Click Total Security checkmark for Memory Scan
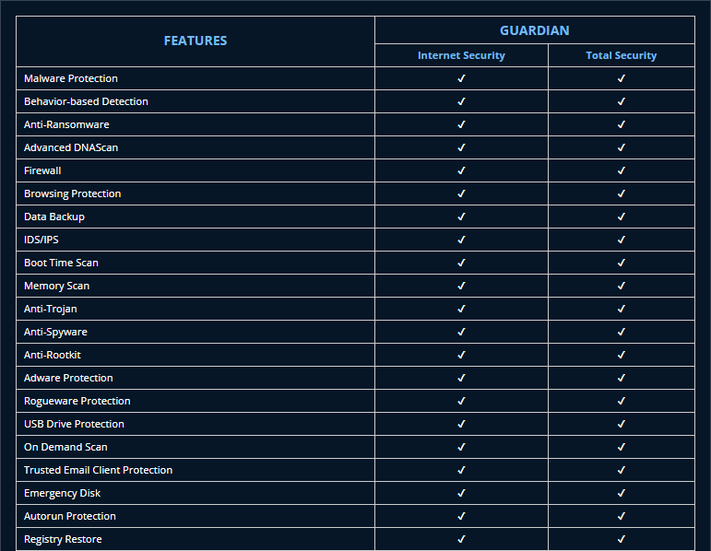This screenshot has width=711, height=551. point(622,286)
